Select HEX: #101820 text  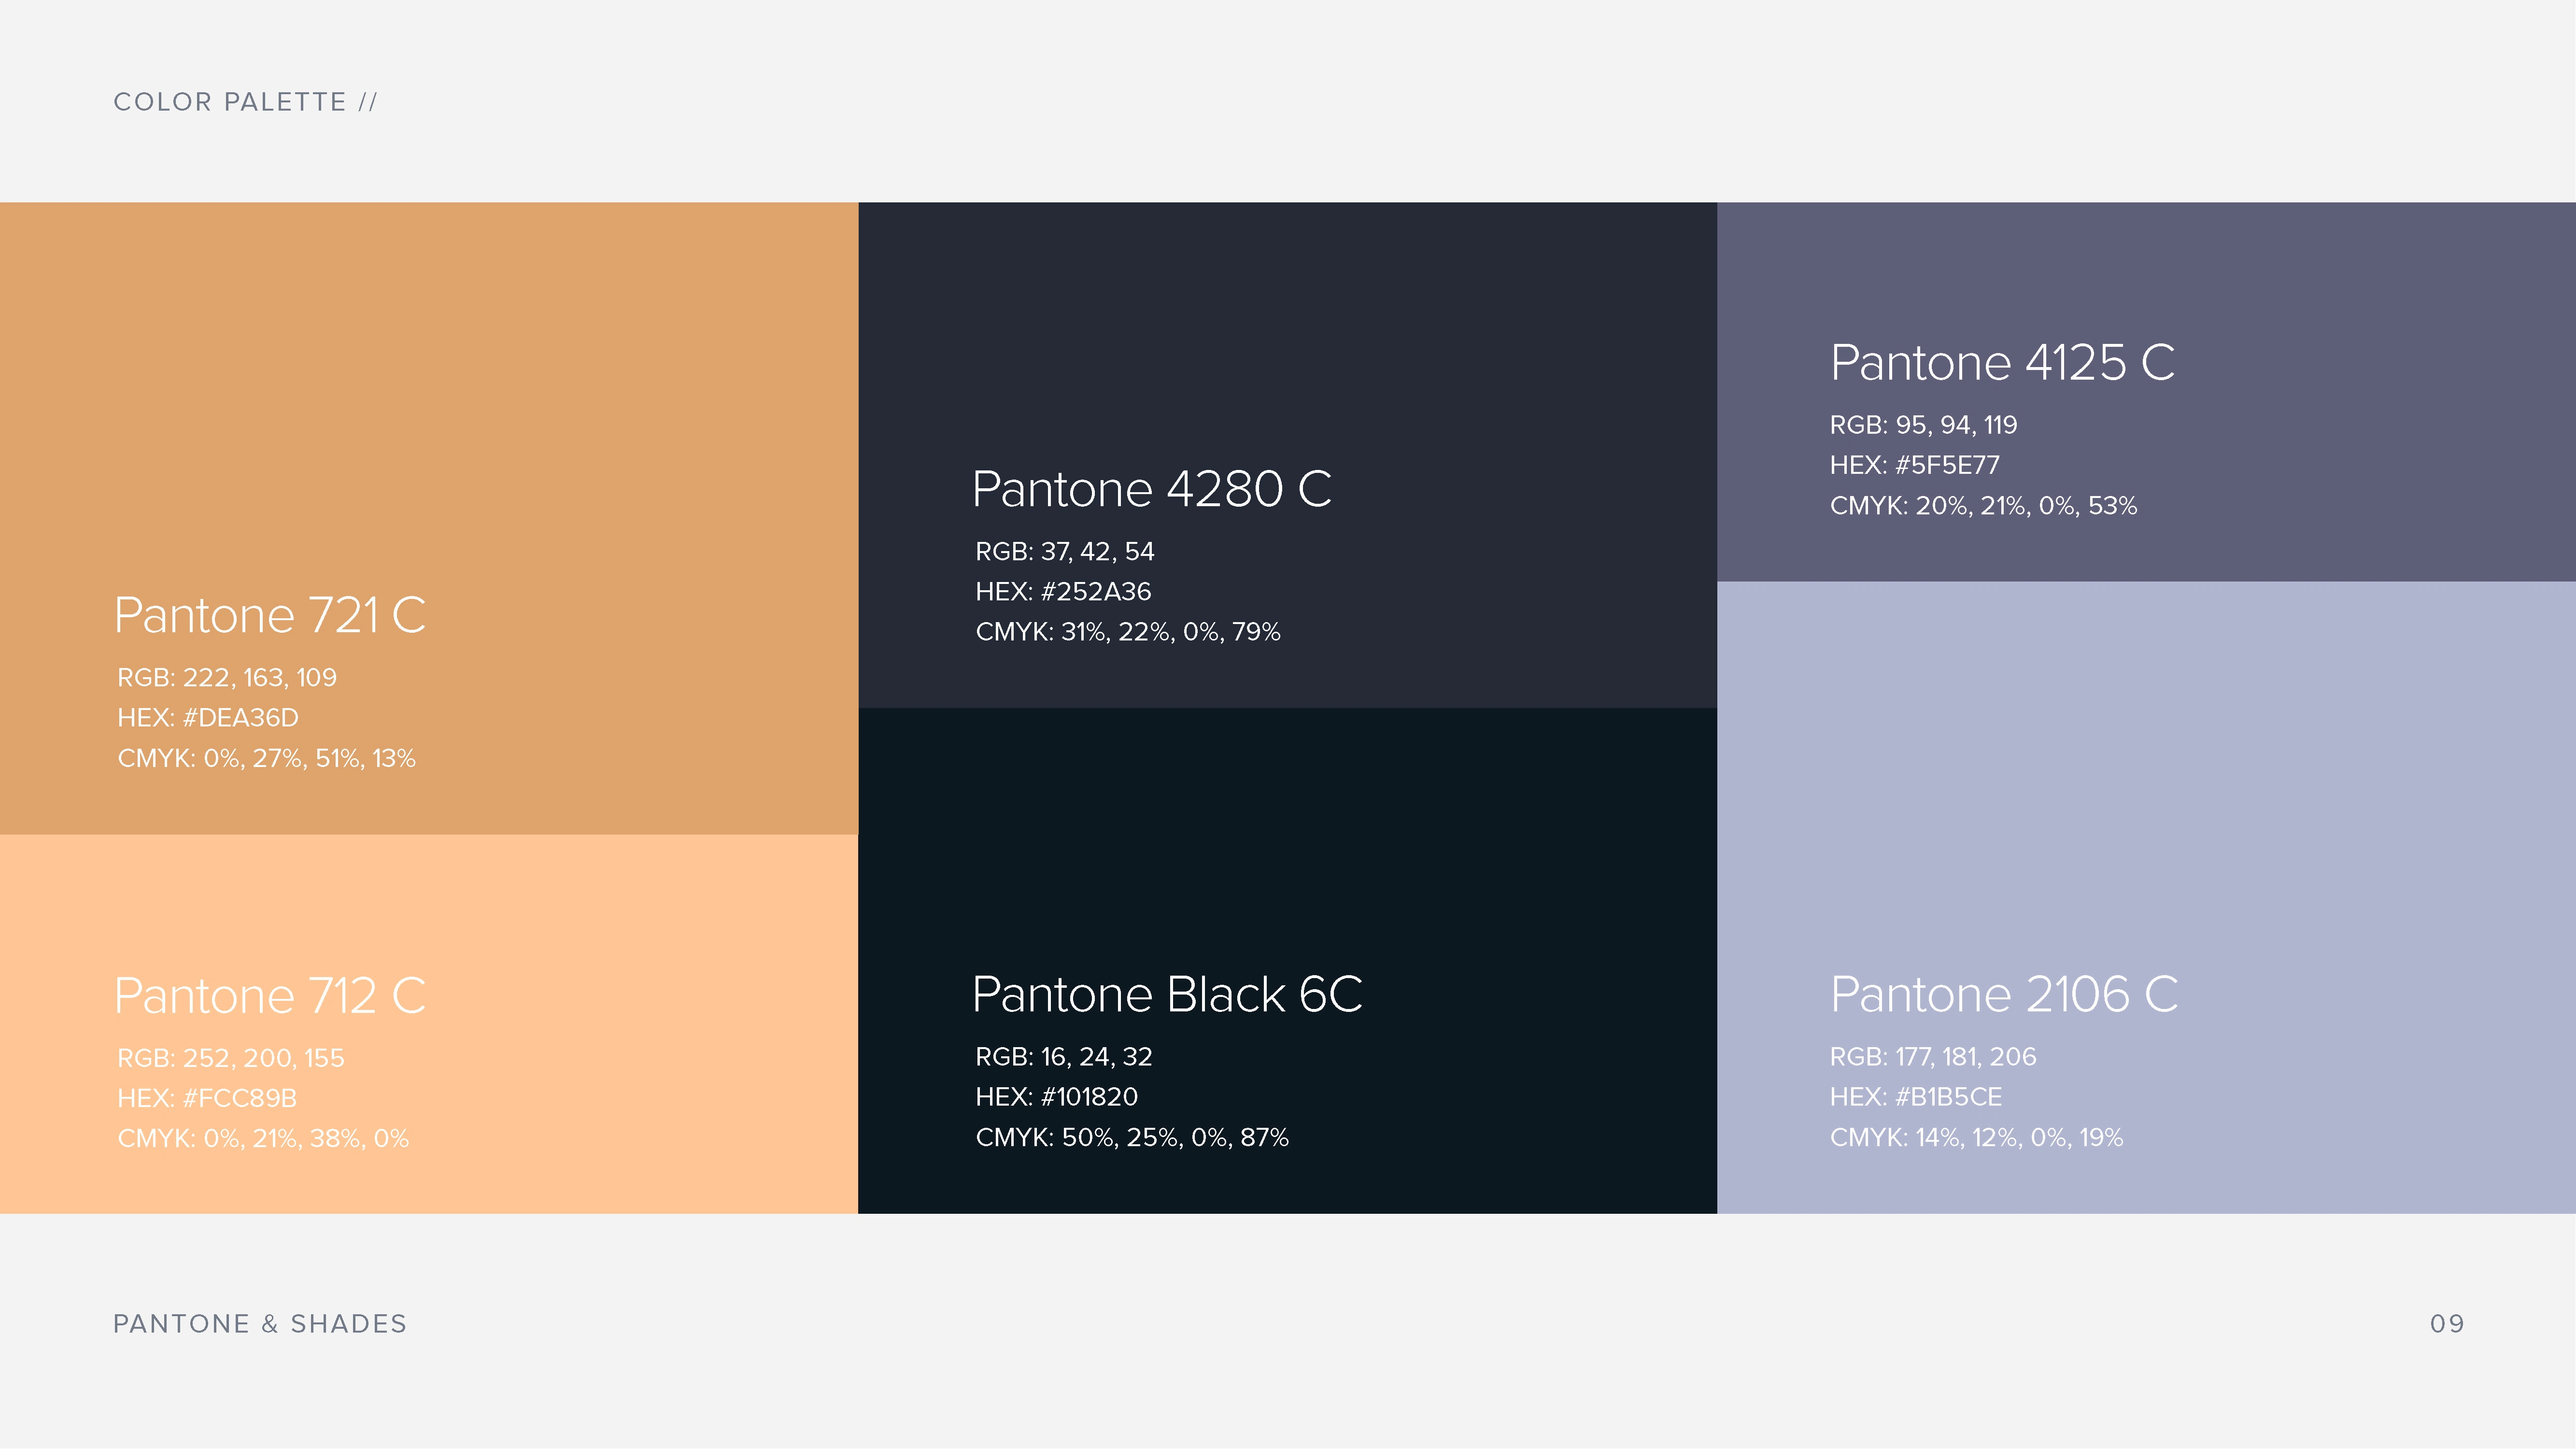1057,1097
